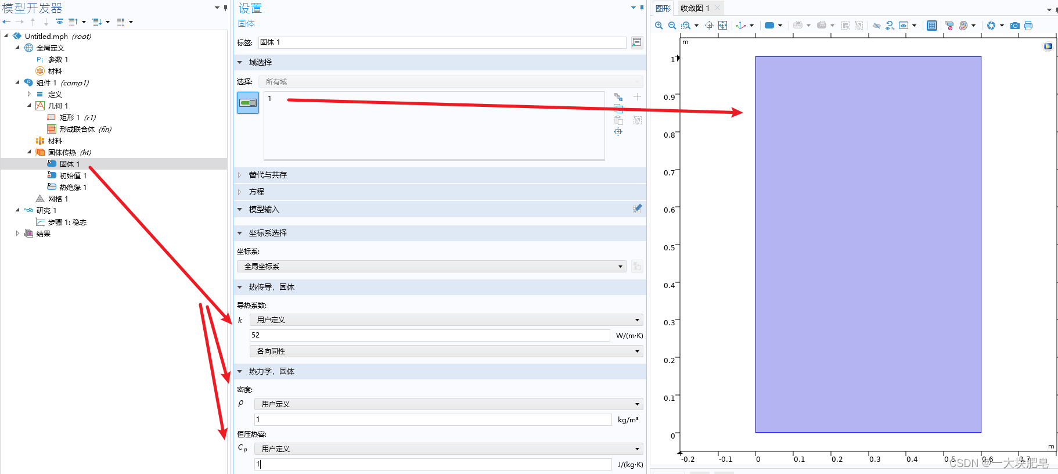1058x474 pixels.
Task: Click the expand all tree icon
Action: (x=97, y=22)
